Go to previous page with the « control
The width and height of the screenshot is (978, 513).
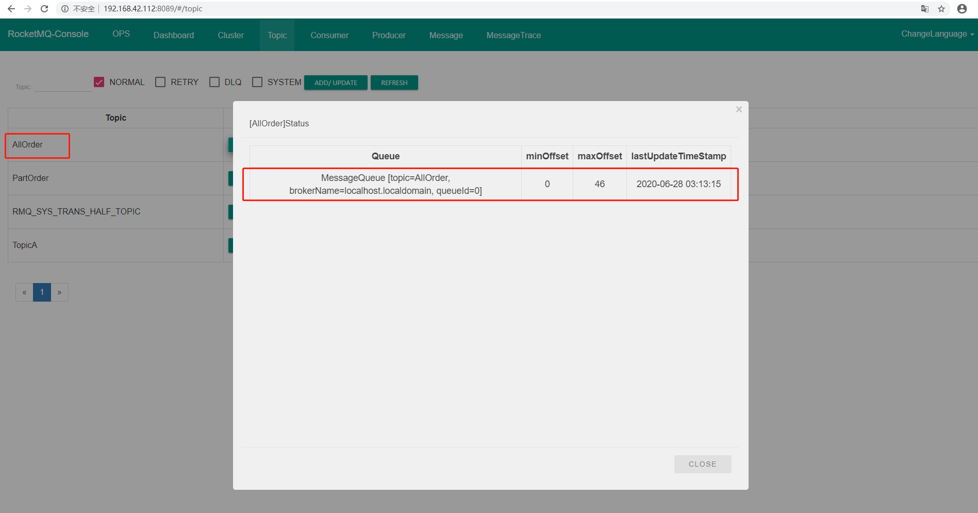pyautogui.click(x=24, y=292)
